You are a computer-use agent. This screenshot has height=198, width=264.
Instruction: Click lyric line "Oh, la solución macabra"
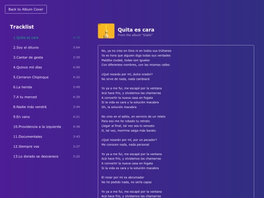point(119,107)
